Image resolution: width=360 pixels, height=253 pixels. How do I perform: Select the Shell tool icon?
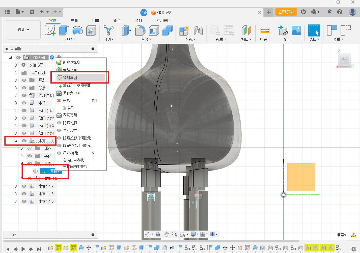[x=154, y=31]
